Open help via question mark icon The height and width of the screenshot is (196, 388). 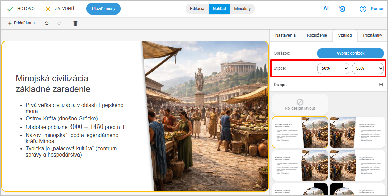click(363, 9)
